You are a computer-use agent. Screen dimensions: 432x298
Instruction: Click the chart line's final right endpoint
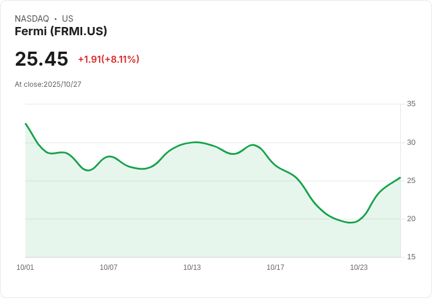tap(400, 177)
